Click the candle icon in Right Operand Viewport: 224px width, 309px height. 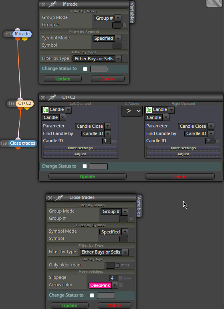click(149, 110)
